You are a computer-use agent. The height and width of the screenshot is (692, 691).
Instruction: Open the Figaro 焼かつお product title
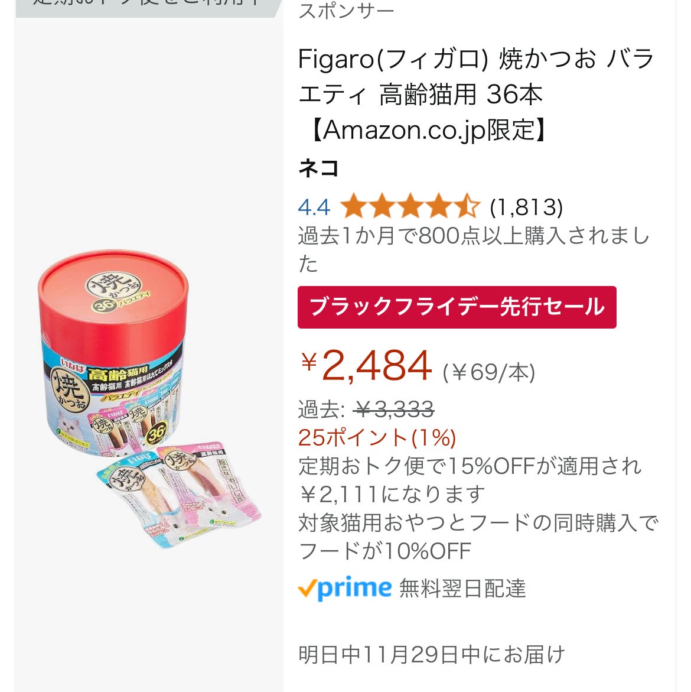point(476,95)
